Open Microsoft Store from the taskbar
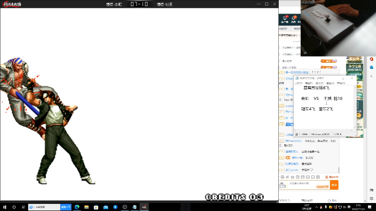This screenshot has width=376, height=211. [x=96, y=207]
